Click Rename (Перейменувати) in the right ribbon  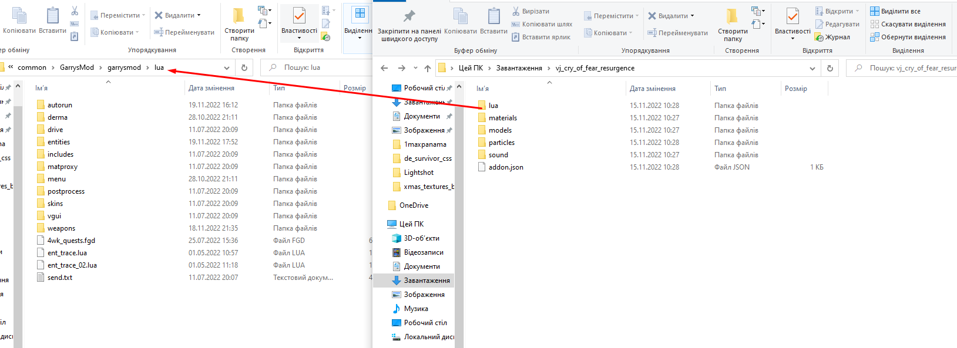pos(677,33)
